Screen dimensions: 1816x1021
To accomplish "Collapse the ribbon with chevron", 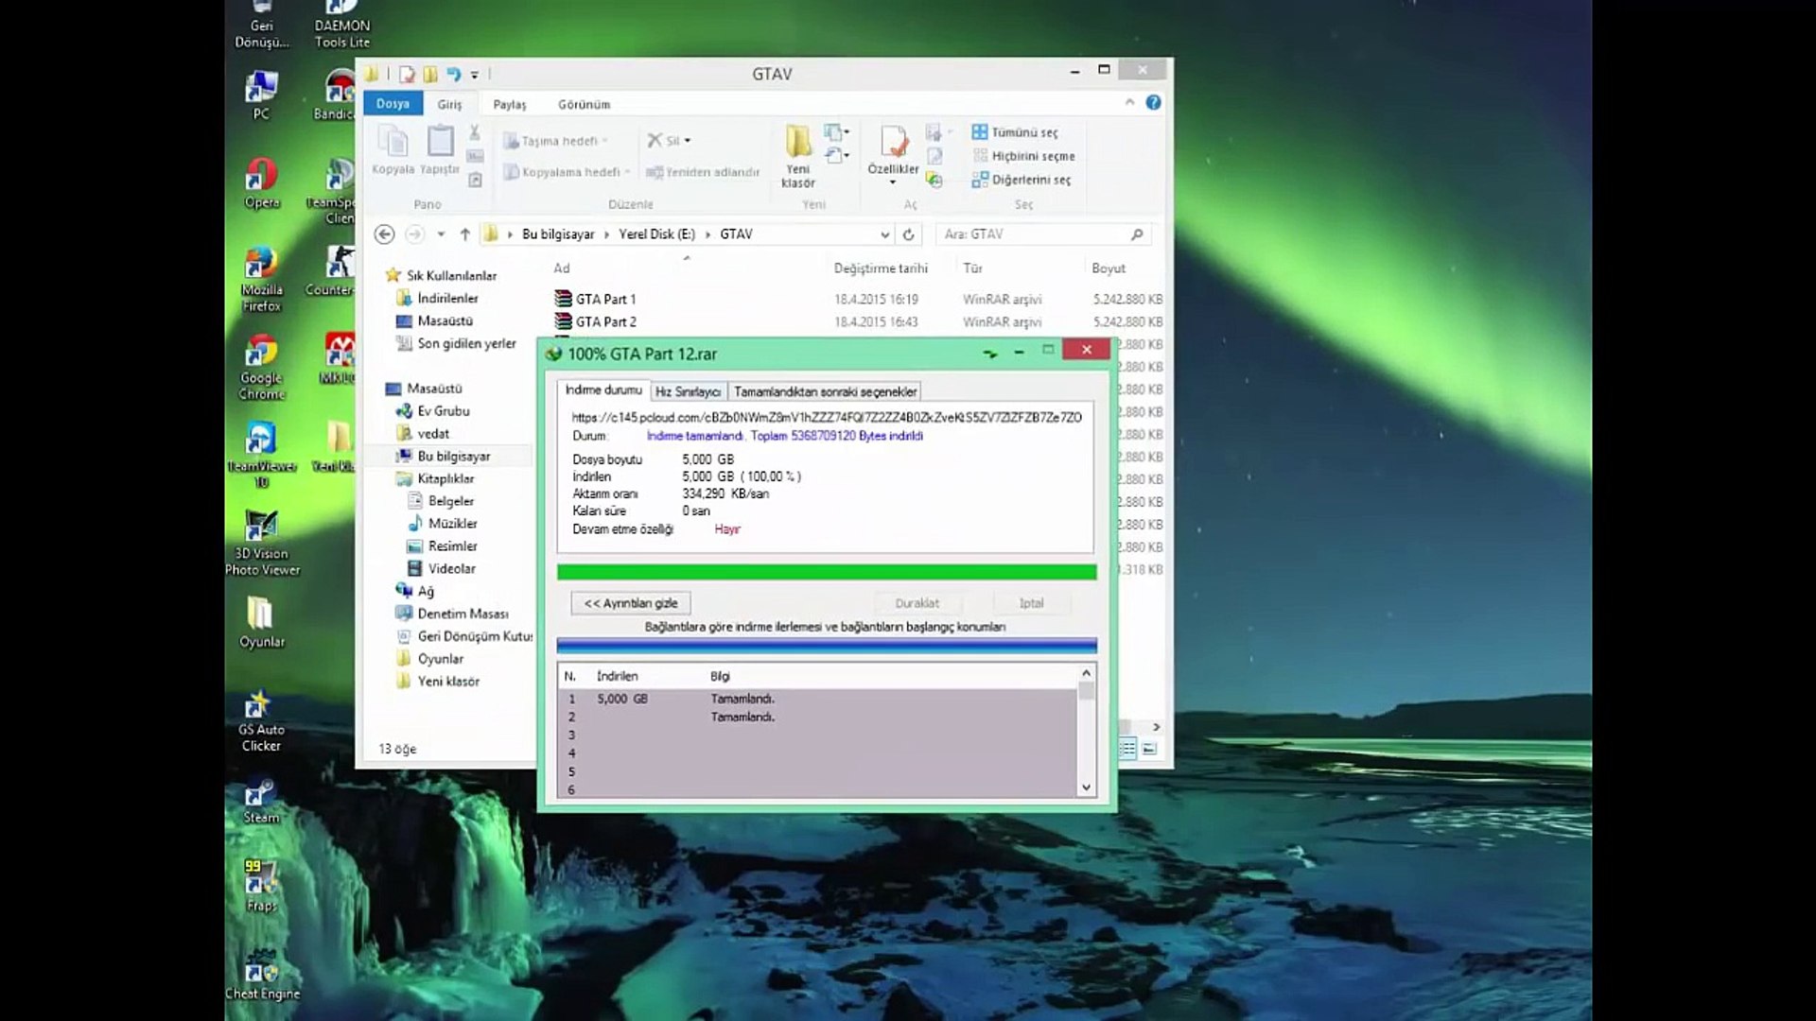I will point(1129,103).
